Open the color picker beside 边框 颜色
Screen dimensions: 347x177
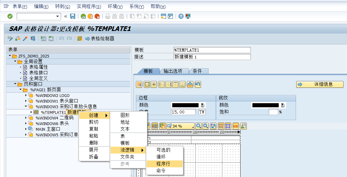(203, 105)
